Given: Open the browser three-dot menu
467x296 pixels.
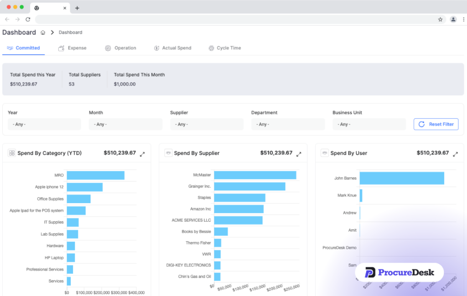Looking at the screenshot, I should 463,19.
